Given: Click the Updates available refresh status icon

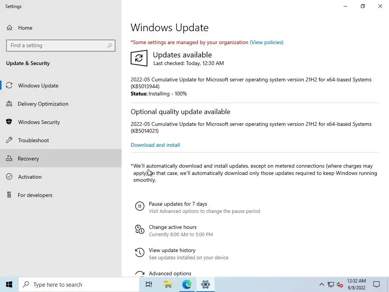Looking at the screenshot, I should pyautogui.click(x=139, y=58).
